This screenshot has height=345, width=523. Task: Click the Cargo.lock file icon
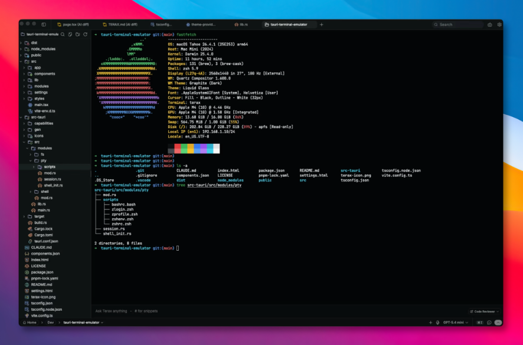[x=30, y=229]
